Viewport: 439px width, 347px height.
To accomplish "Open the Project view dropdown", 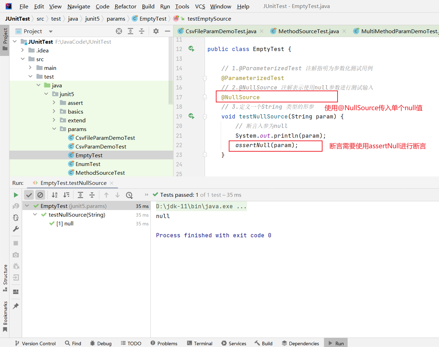I will point(51,31).
